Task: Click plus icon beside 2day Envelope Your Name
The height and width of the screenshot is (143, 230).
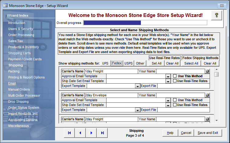Action: (x=207, y=95)
